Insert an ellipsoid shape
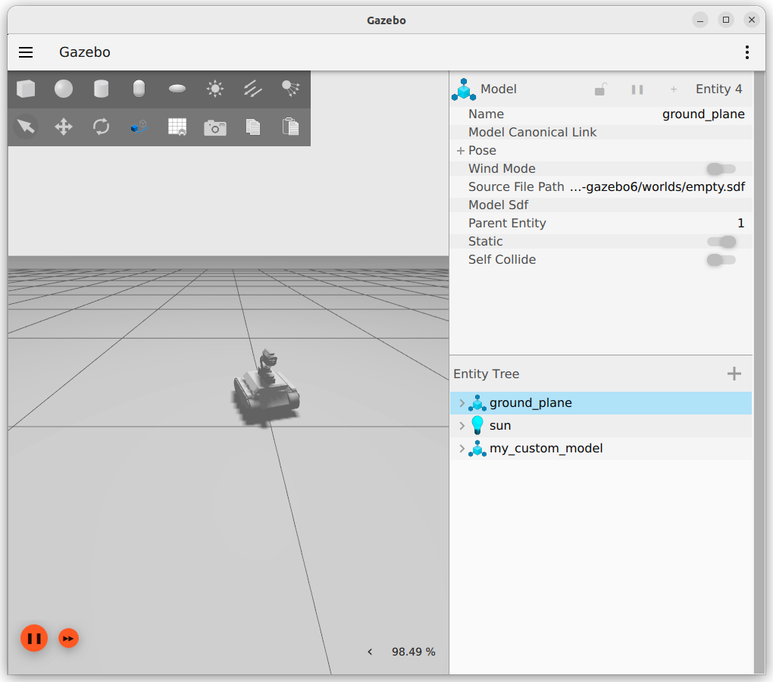Screen dimensions: 773x682 (x=177, y=89)
